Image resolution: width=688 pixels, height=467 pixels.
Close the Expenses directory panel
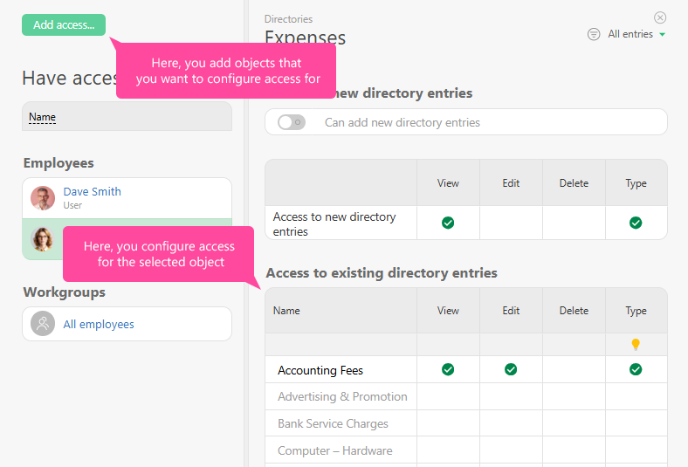point(660,17)
